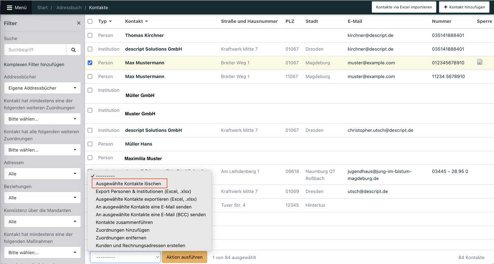Select the E-Mail (BCC) senden option
Viewport: 494px width, 264px height.
(151, 215)
